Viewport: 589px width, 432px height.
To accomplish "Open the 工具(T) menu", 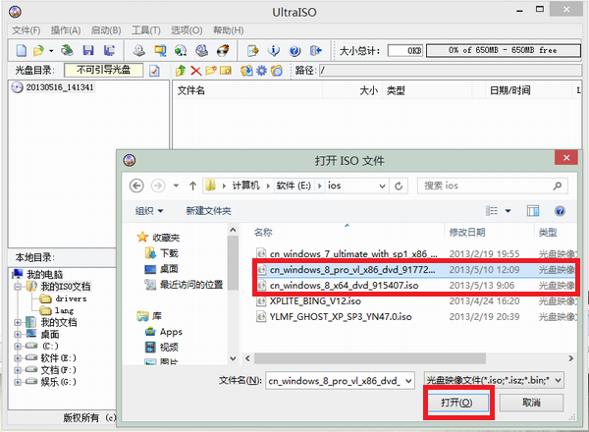I will point(146,30).
